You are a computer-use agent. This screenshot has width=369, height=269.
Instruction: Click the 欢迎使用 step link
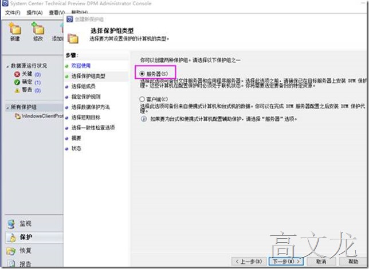click(81, 66)
